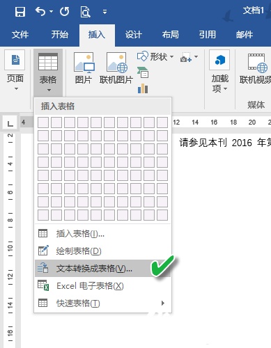
Task: Open the 布局 tab
Action: tap(171, 35)
